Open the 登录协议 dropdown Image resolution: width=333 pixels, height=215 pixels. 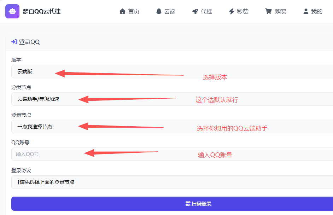point(172,182)
